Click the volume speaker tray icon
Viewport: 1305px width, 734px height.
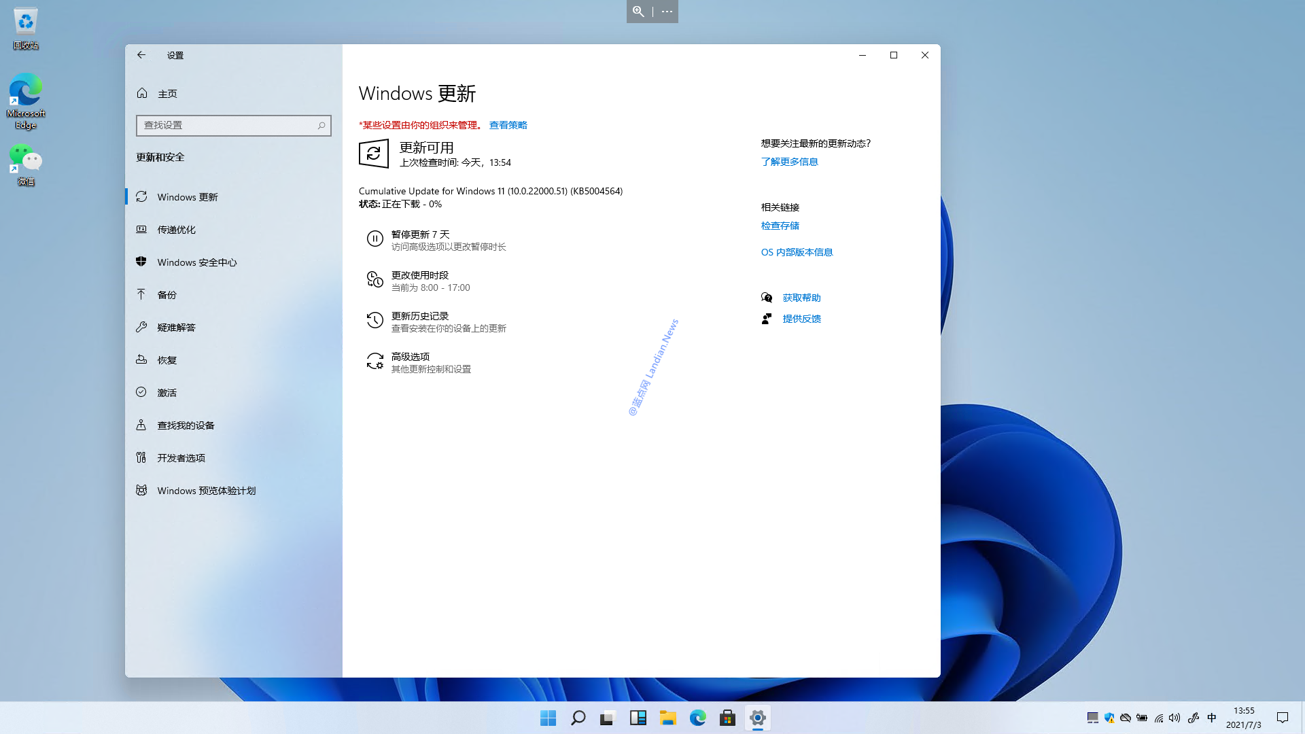(x=1174, y=718)
